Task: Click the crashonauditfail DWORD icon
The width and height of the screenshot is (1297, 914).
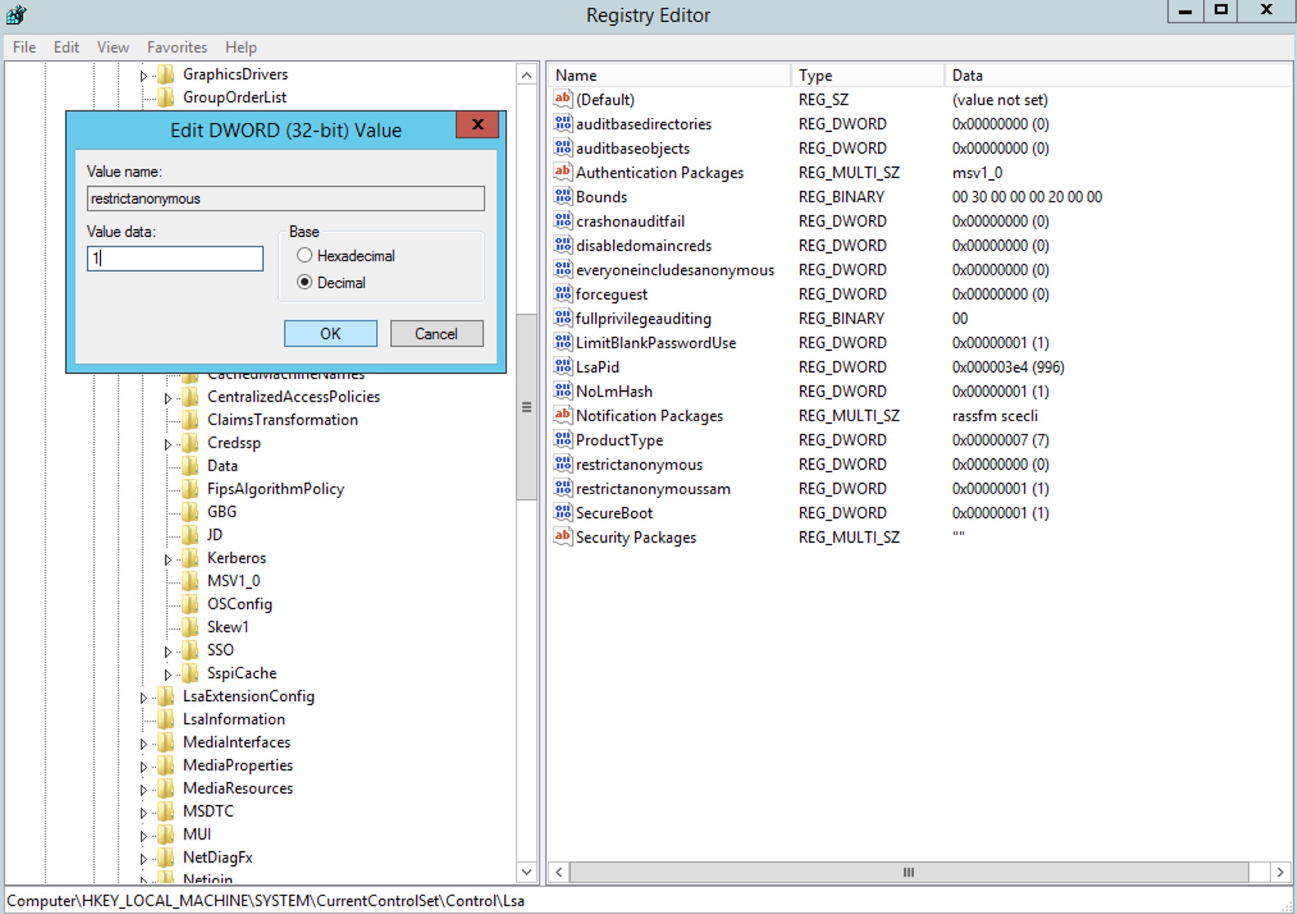Action: 563,221
